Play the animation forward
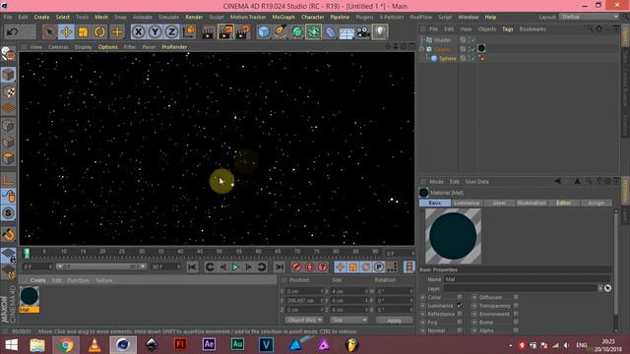630x354 pixels. coord(235,266)
